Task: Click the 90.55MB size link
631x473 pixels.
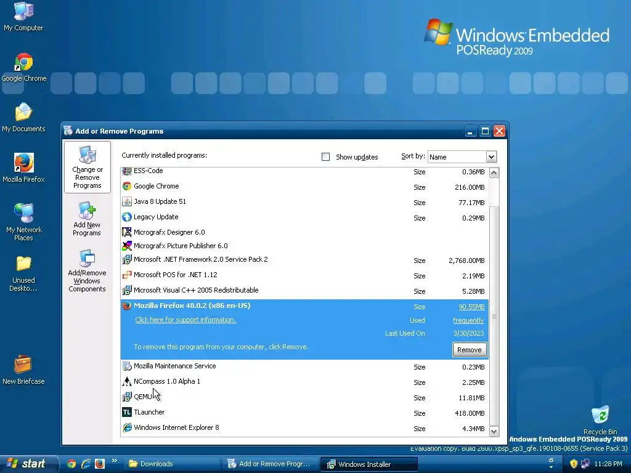Action: pyautogui.click(x=471, y=307)
